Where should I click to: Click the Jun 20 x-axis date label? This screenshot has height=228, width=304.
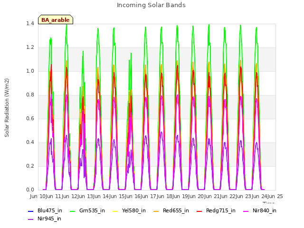point(196,196)
